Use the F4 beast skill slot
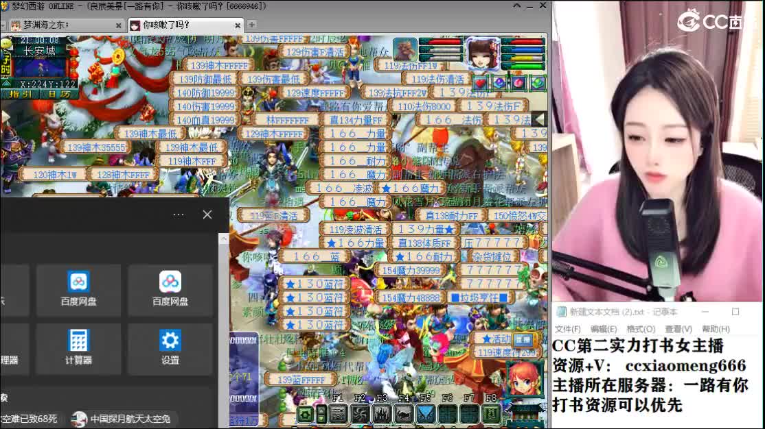The width and height of the screenshot is (765, 429). 404,414
